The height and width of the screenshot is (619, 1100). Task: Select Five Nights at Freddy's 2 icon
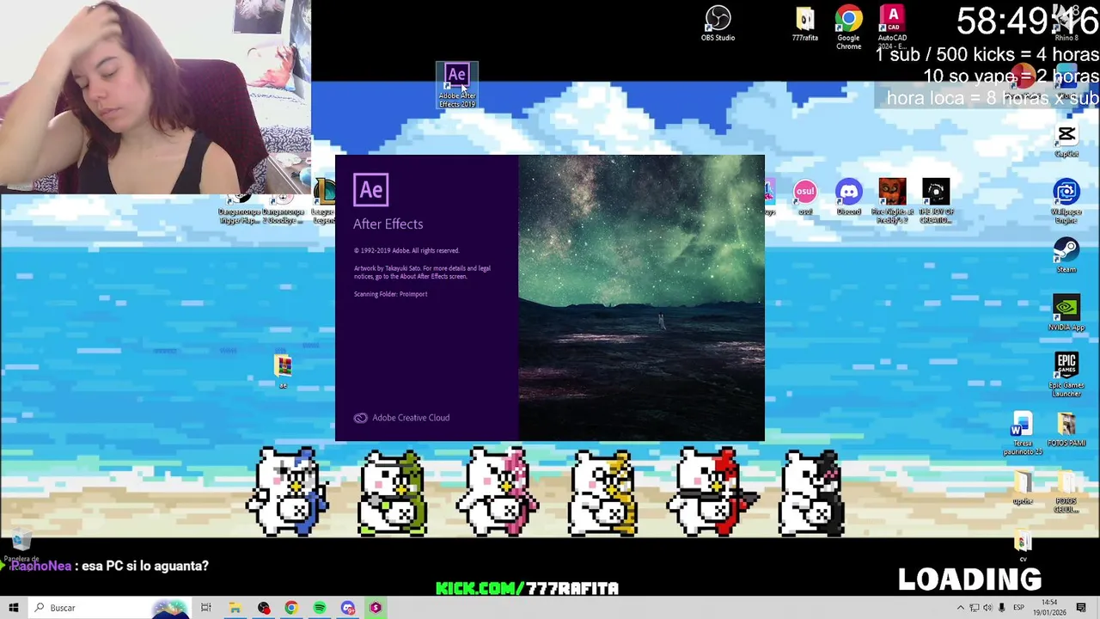click(892, 202)
